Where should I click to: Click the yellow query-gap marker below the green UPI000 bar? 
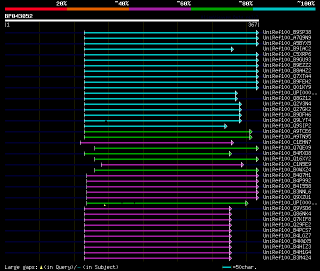(104, 205)
